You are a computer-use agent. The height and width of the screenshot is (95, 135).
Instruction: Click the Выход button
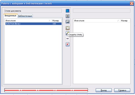[x=104, y=90]
